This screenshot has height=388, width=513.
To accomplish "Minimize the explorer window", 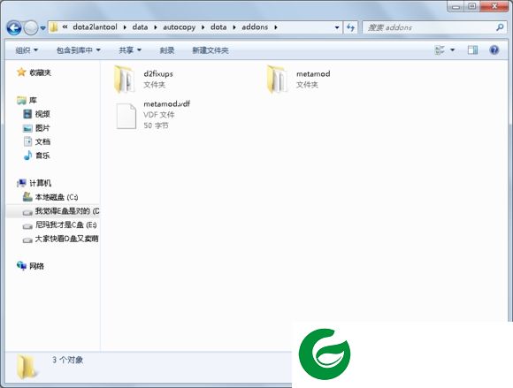I will (456, 6).
